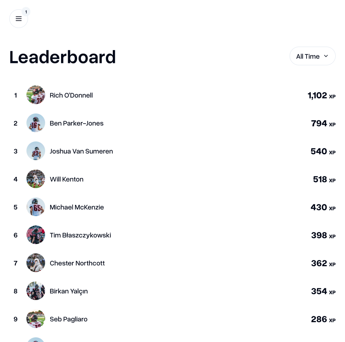
Task: Open the All Time filter dropdown
Action: click(x=312, y=56)
